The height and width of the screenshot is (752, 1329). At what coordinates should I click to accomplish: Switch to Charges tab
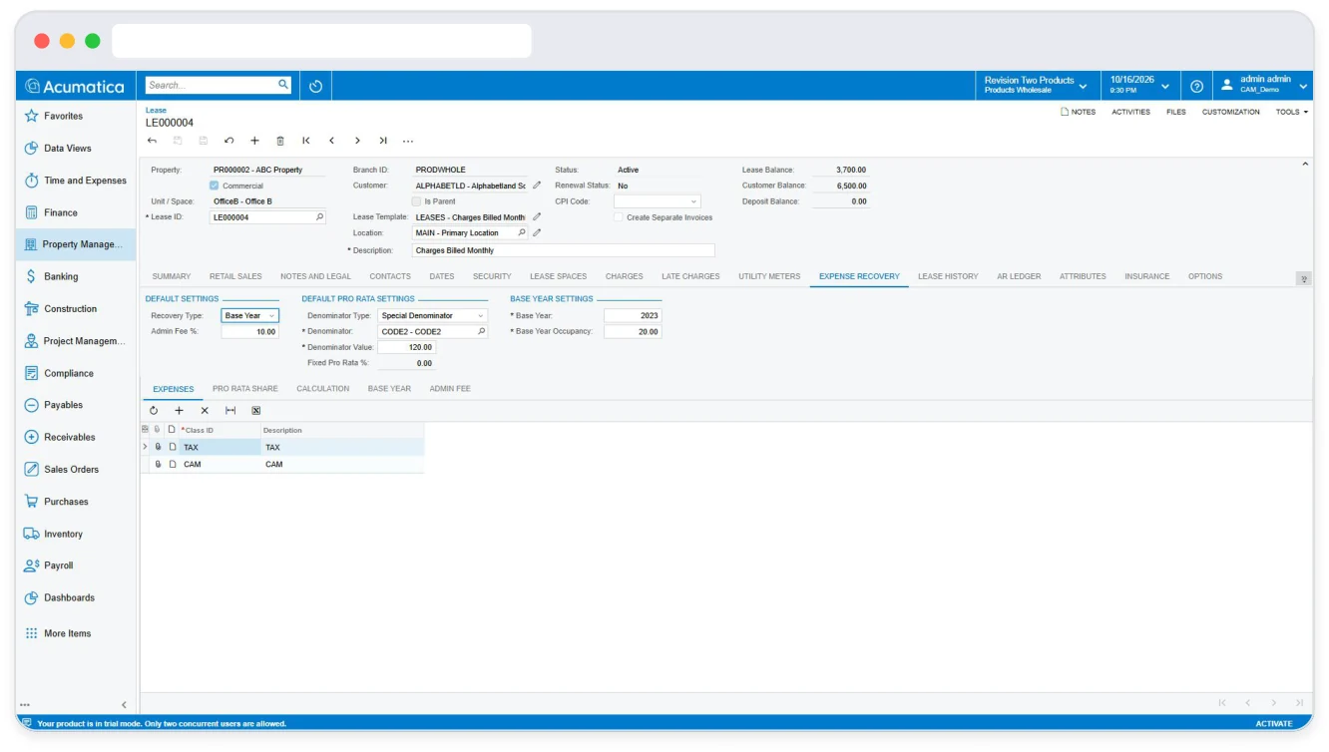(x=625, y=276)
